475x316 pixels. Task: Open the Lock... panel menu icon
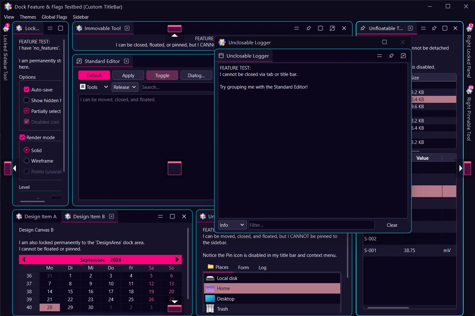click(x=50, y=28)
